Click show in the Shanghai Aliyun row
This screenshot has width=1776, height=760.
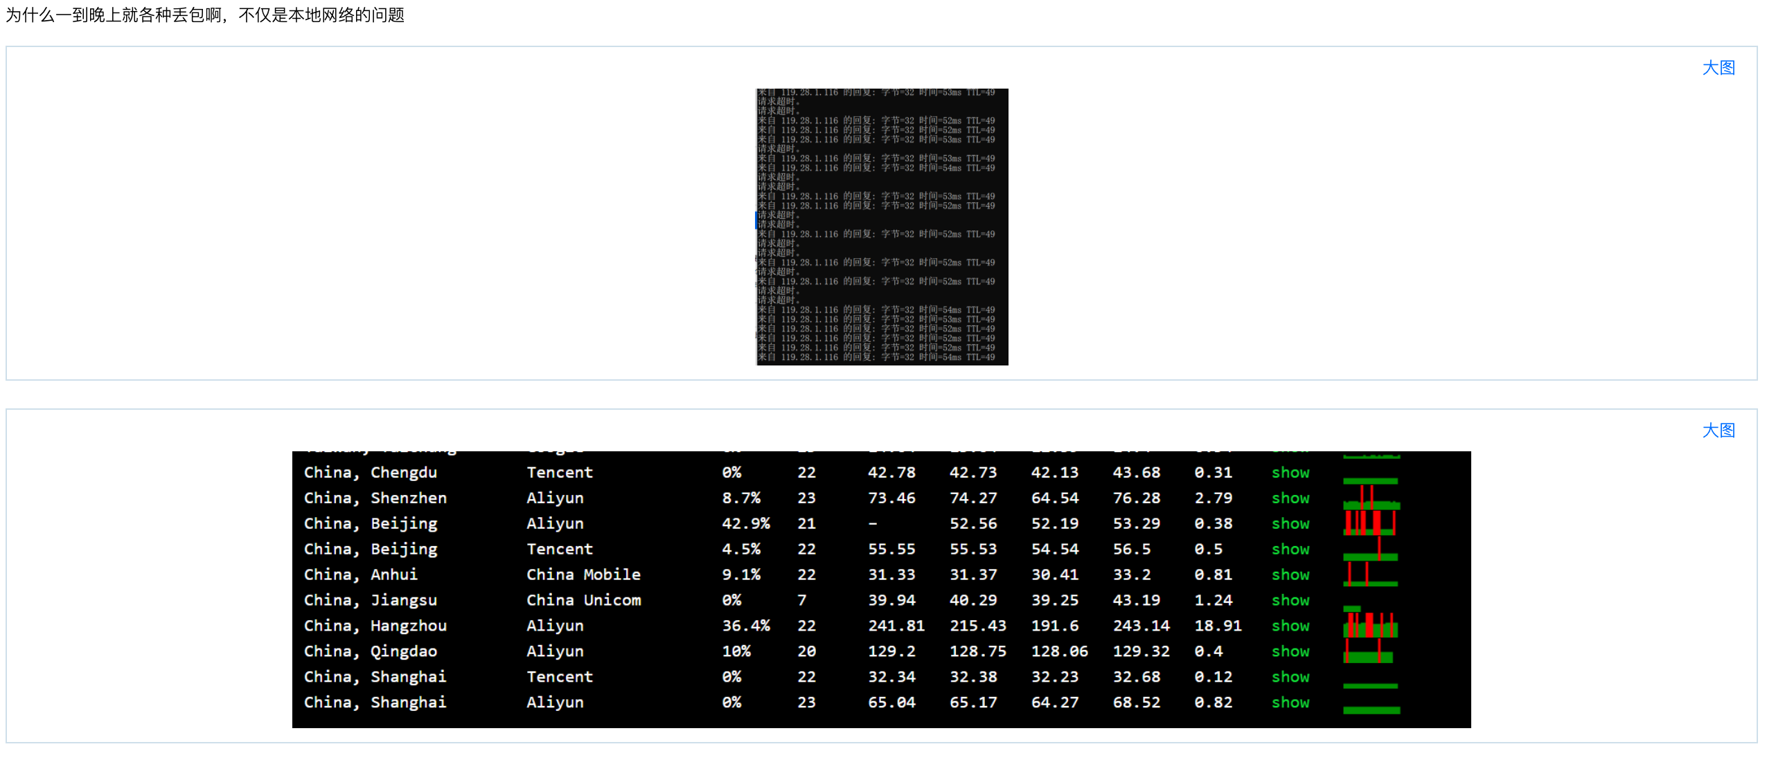tap(1290, 703)
